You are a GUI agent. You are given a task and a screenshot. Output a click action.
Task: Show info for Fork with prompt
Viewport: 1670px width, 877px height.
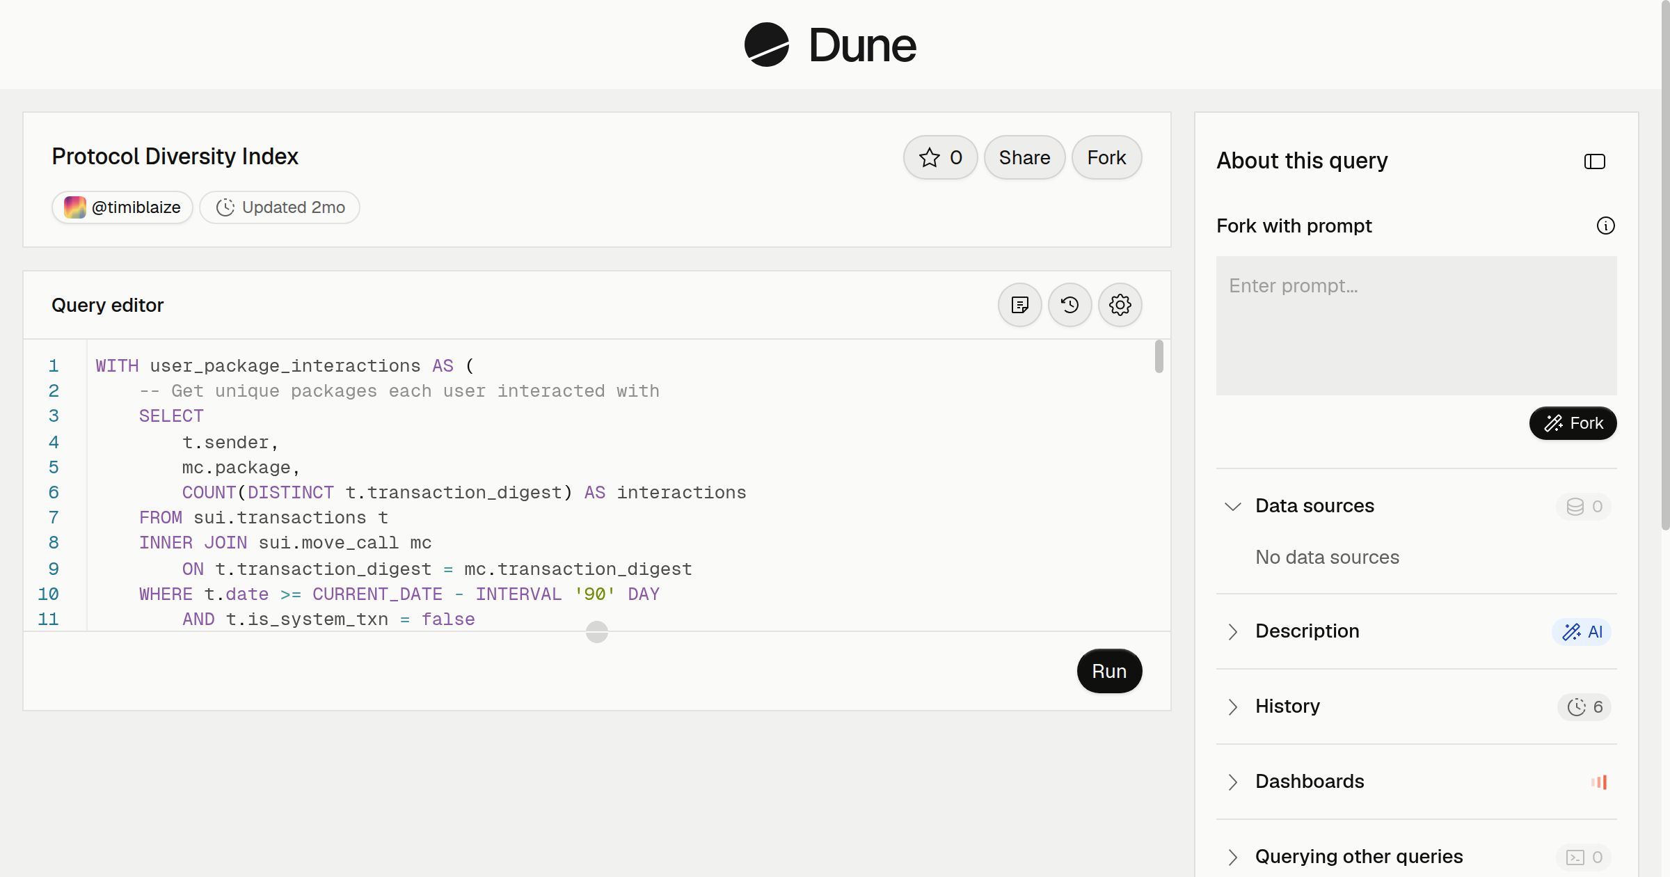[1605, 226]
